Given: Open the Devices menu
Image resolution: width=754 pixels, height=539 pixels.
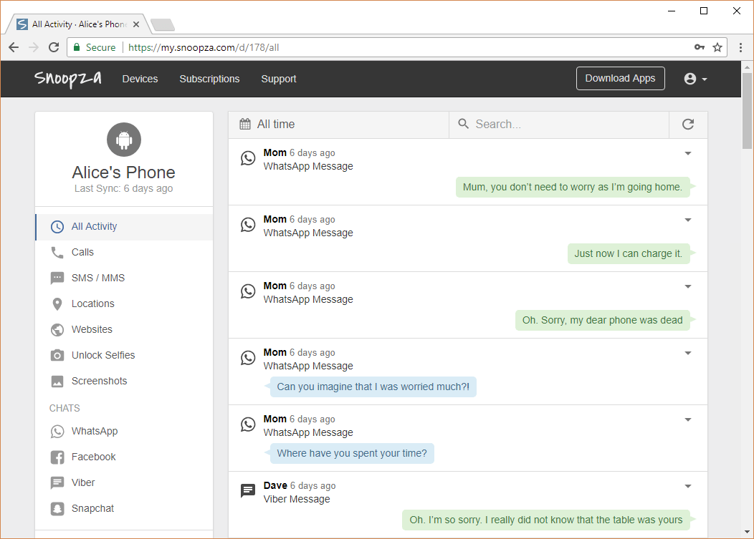Looking at the screenshot, I should 140,79.
